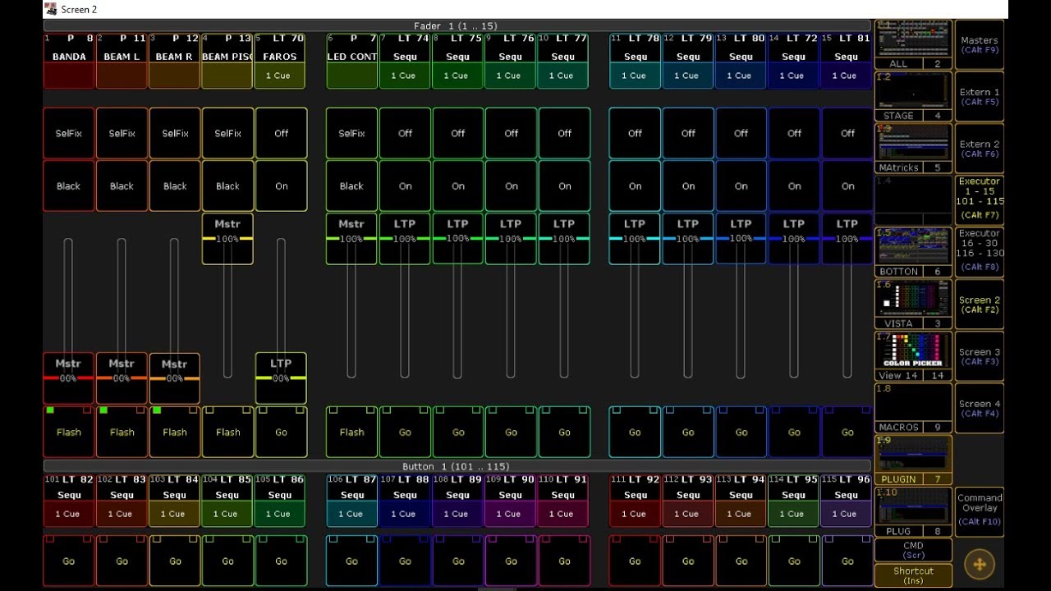Click Go under executor 109 LT 90

(511, 561)
